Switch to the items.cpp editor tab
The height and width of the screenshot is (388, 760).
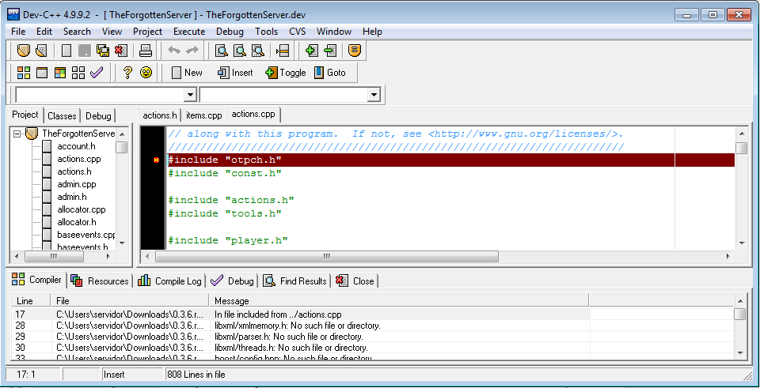point(204,115)
